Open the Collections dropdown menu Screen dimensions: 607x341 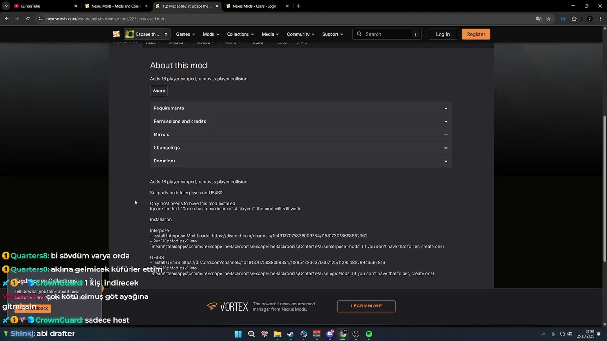point(240,34)
